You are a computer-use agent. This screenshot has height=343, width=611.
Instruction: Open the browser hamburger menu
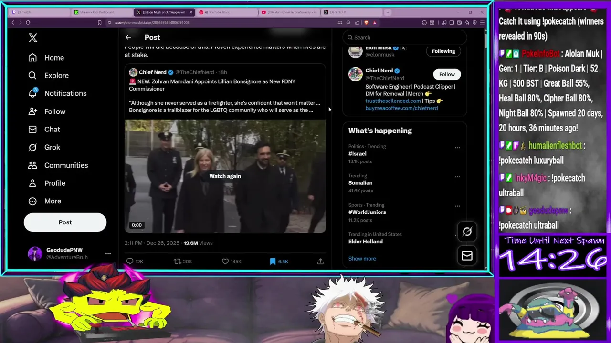[482, 22]
